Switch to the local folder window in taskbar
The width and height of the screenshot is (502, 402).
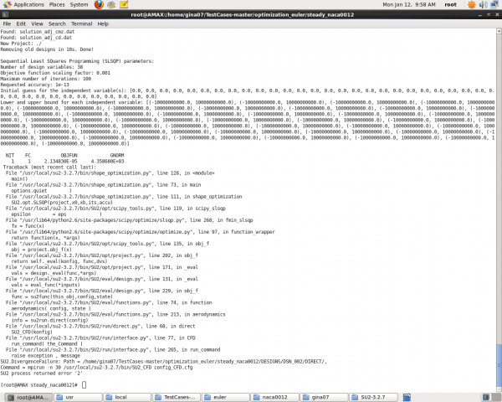127,397
